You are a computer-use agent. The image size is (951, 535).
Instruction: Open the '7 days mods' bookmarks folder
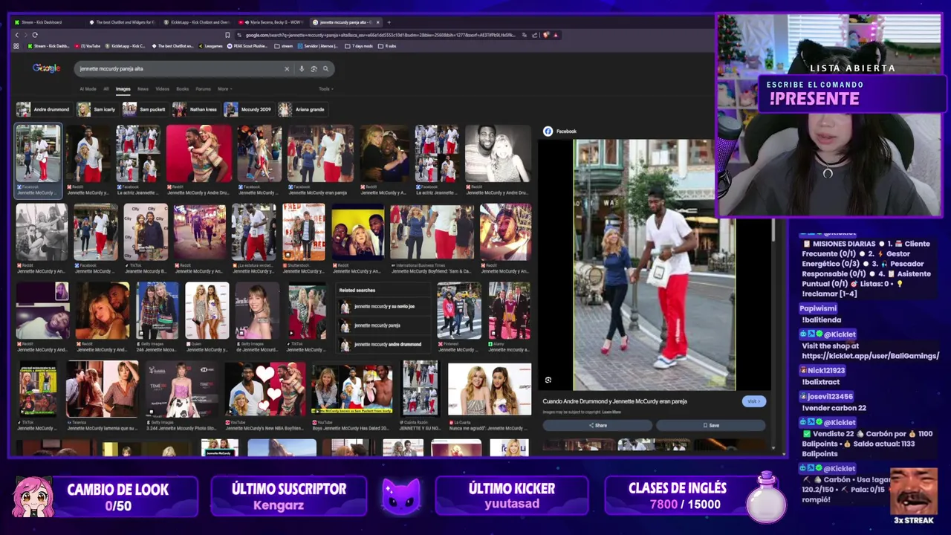[x=360, y=46]
